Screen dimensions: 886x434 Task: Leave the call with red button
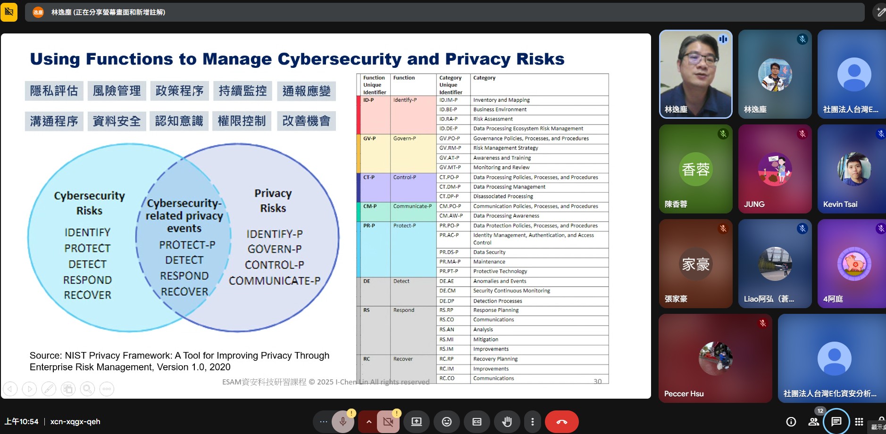[561, 422]
